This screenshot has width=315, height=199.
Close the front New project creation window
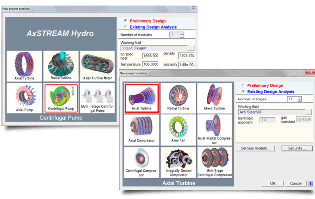310,72
